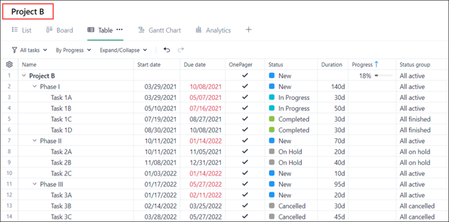Click the redo arrow icon

181,50
